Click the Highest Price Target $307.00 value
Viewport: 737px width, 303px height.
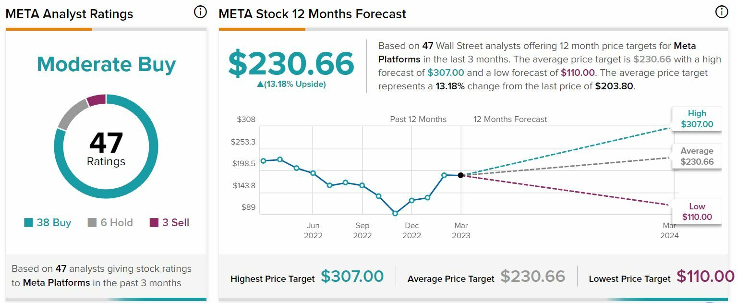tap(352, 277)
